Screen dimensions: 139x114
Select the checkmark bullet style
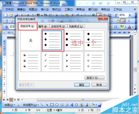pos(52,62)
